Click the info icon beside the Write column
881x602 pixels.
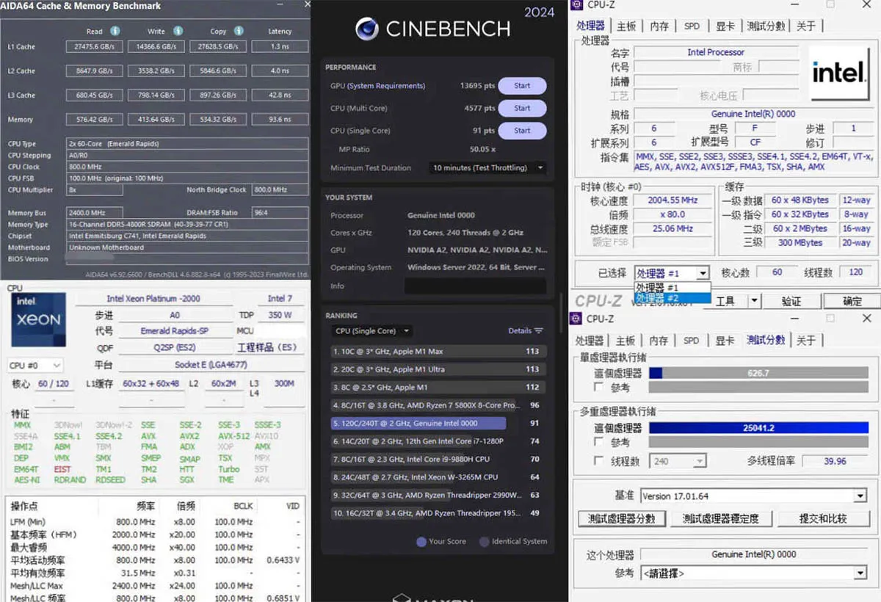click(x=178, y=32)
